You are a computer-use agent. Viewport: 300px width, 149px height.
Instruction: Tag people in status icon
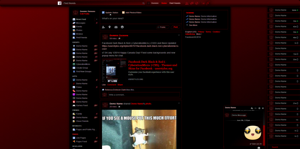[x=103, y=27]
